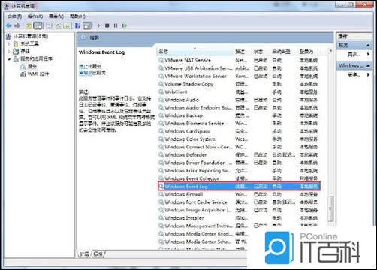Click the 重启动此服务 link

click(92, 73)
